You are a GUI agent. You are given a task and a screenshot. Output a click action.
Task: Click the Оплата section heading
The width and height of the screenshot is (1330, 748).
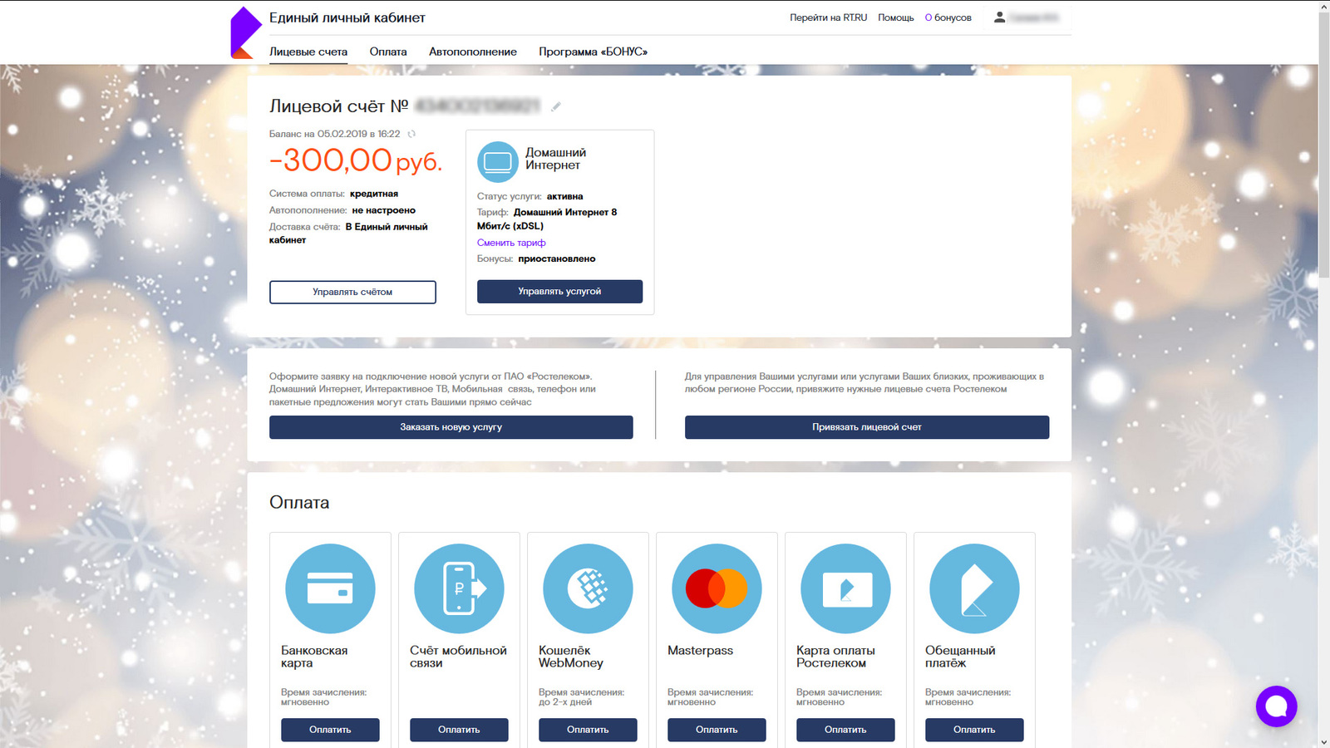pyautogui.click(x=299, y=503)
